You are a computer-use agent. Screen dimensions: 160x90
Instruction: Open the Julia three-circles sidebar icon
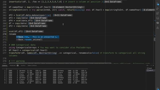pyautogui.click(x=158, y=28)
